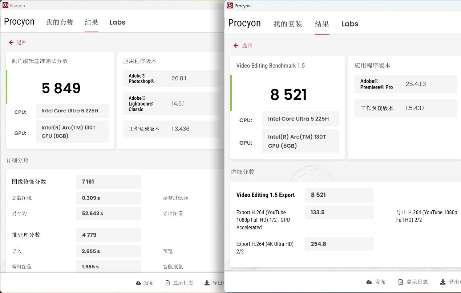Click photo editing score 5 849
The width and height of the screenshot is (461, 293).
point(61,88)
